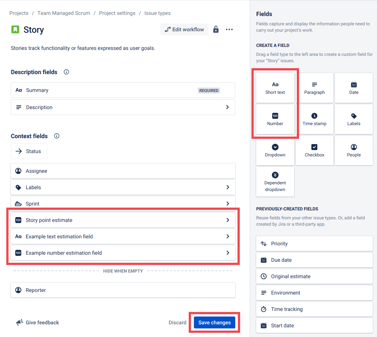377x337 pixels.
Task: Navigate to Team Managed Scrum breadcrumb
Action: point(63,13)
